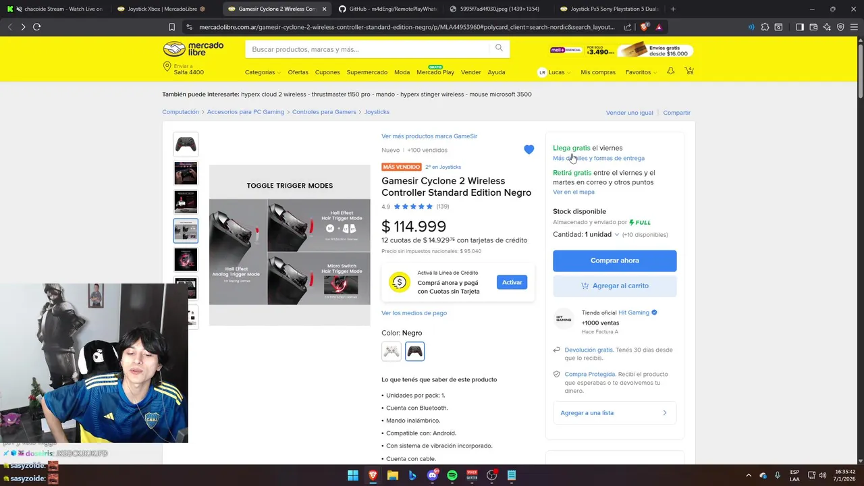Open Ver más productos marca GameSir
Screen dimensions: 864x486
(x=429, y=136)
